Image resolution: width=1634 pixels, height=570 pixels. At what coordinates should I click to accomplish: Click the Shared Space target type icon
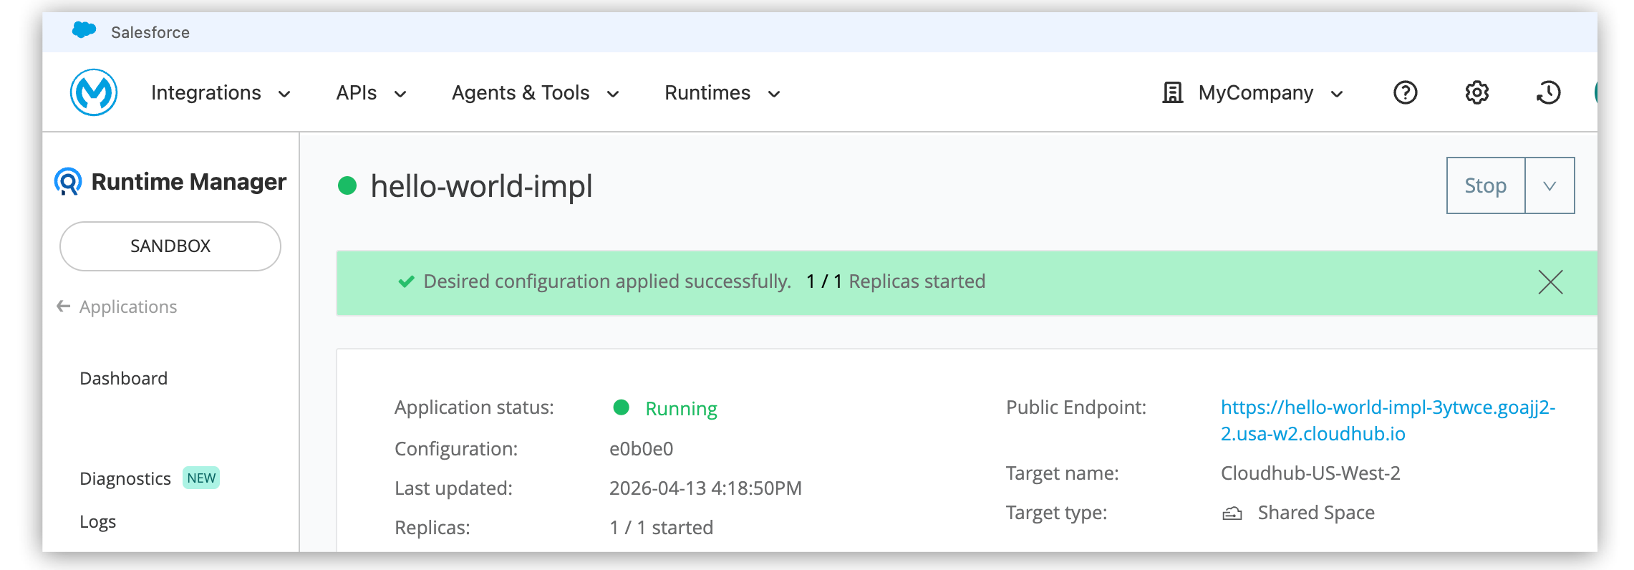point(1232,513)
